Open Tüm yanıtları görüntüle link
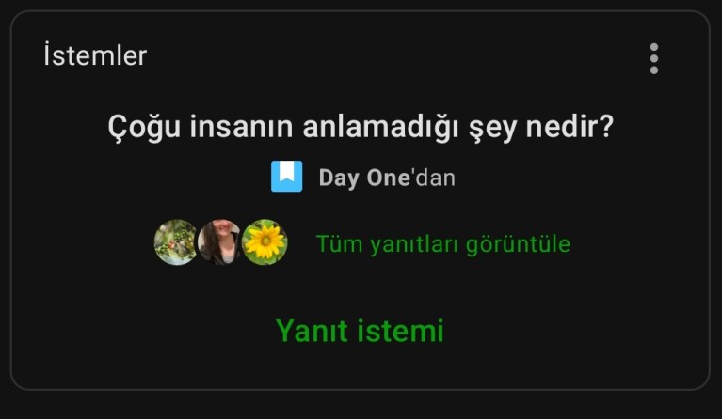Viewport: 722px width, 419px height. 443,243
